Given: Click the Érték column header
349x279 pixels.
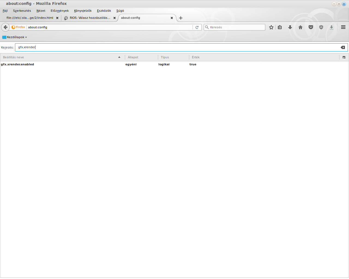Looking at the screenshot, I should (264, 57).
